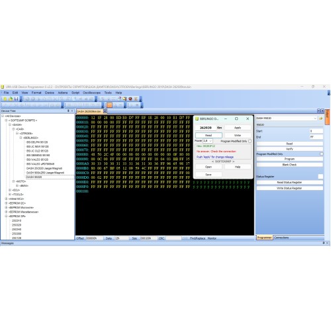Click the application icon in main title bar
Screen dimensions: 331x331
pos(3,87)
